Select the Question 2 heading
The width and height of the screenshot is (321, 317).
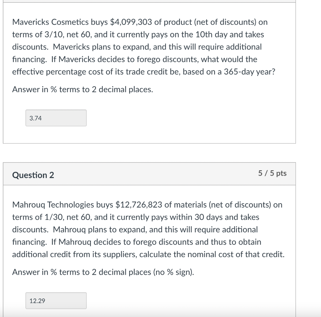tap(33, 175)
